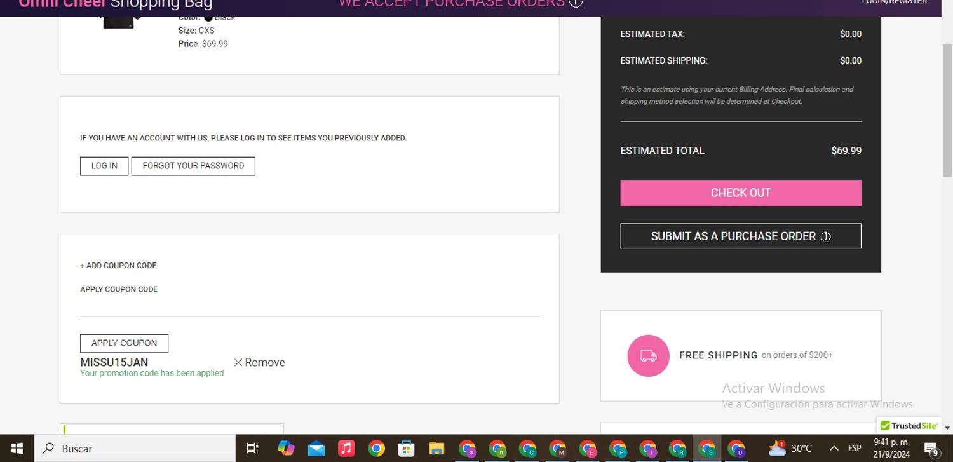Click the X icon next to Remove
The width and height of the screenshot is (953, 462).
[238, 362]
